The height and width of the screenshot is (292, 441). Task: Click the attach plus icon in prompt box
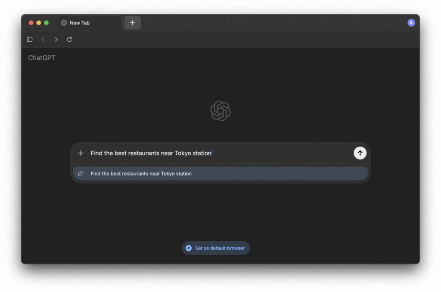(x=81, y=153)
